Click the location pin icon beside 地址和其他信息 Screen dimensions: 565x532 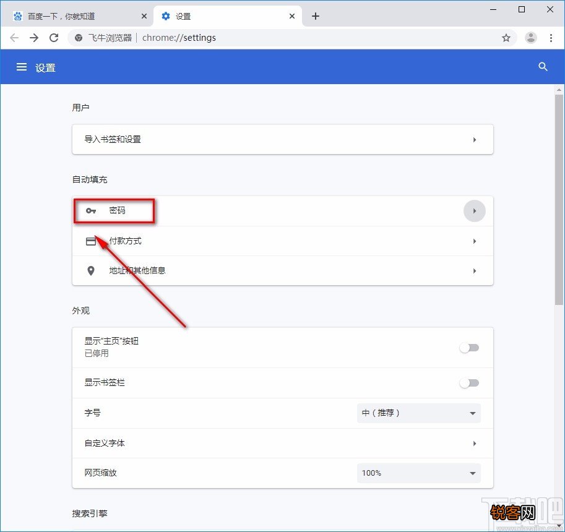91,270
